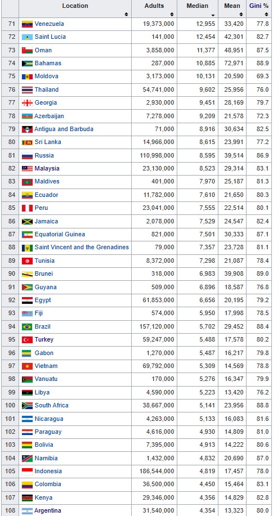Click the Brazil flag icon
Screen dimensions: 273x516
point(28,327)
